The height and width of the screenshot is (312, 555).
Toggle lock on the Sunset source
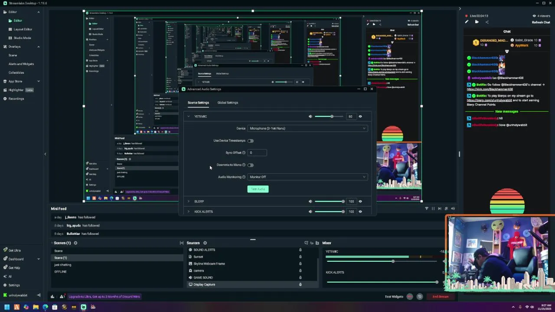[x=300, y=257]
